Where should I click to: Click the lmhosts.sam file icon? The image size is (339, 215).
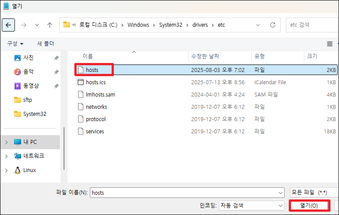[x=81, y=94]
